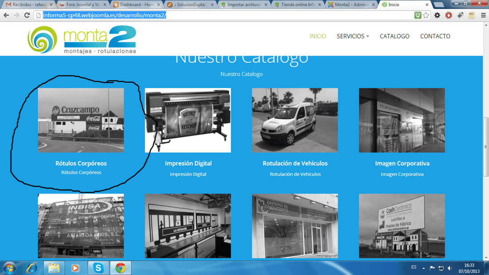Click the red circular extension icon
Screen dimensions: 489x275
(449, 15)
